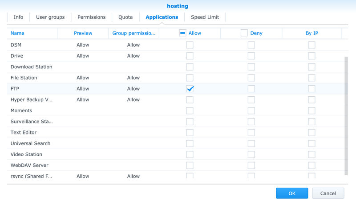This screenshot has width=356, height=201.
Task: Open the Speed Limit tab
Action: pyautogui.click(x=205, y=17)
